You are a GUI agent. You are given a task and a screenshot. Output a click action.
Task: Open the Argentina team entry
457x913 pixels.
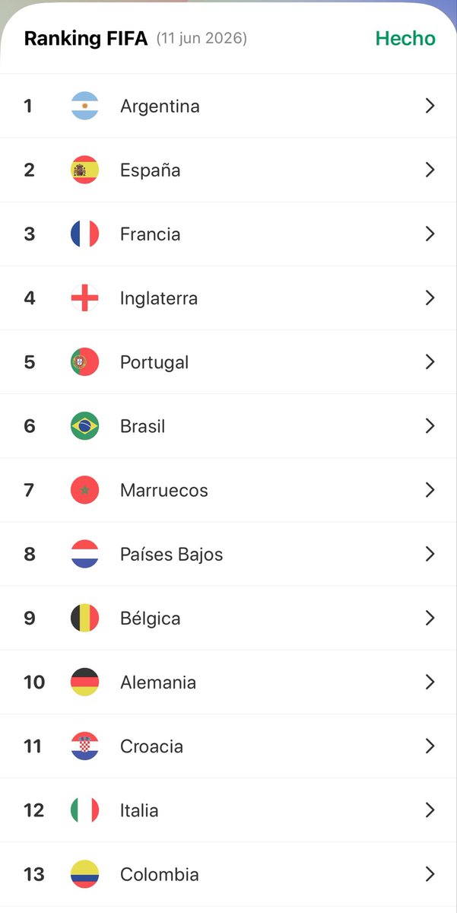tap(228, 106)
